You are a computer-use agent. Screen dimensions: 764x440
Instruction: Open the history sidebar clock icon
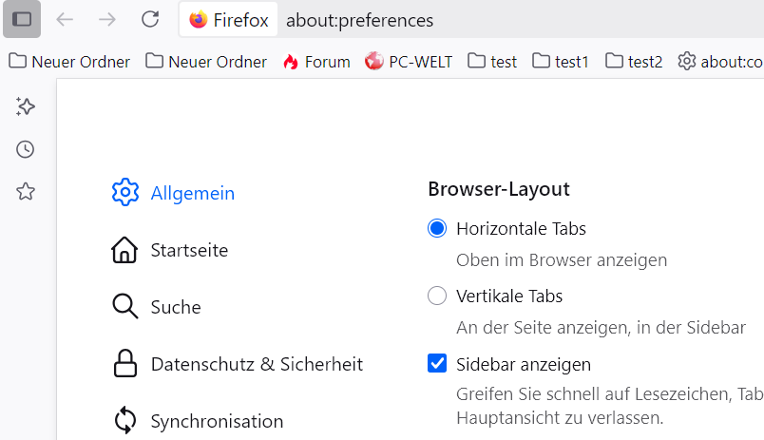pos(26,149)
